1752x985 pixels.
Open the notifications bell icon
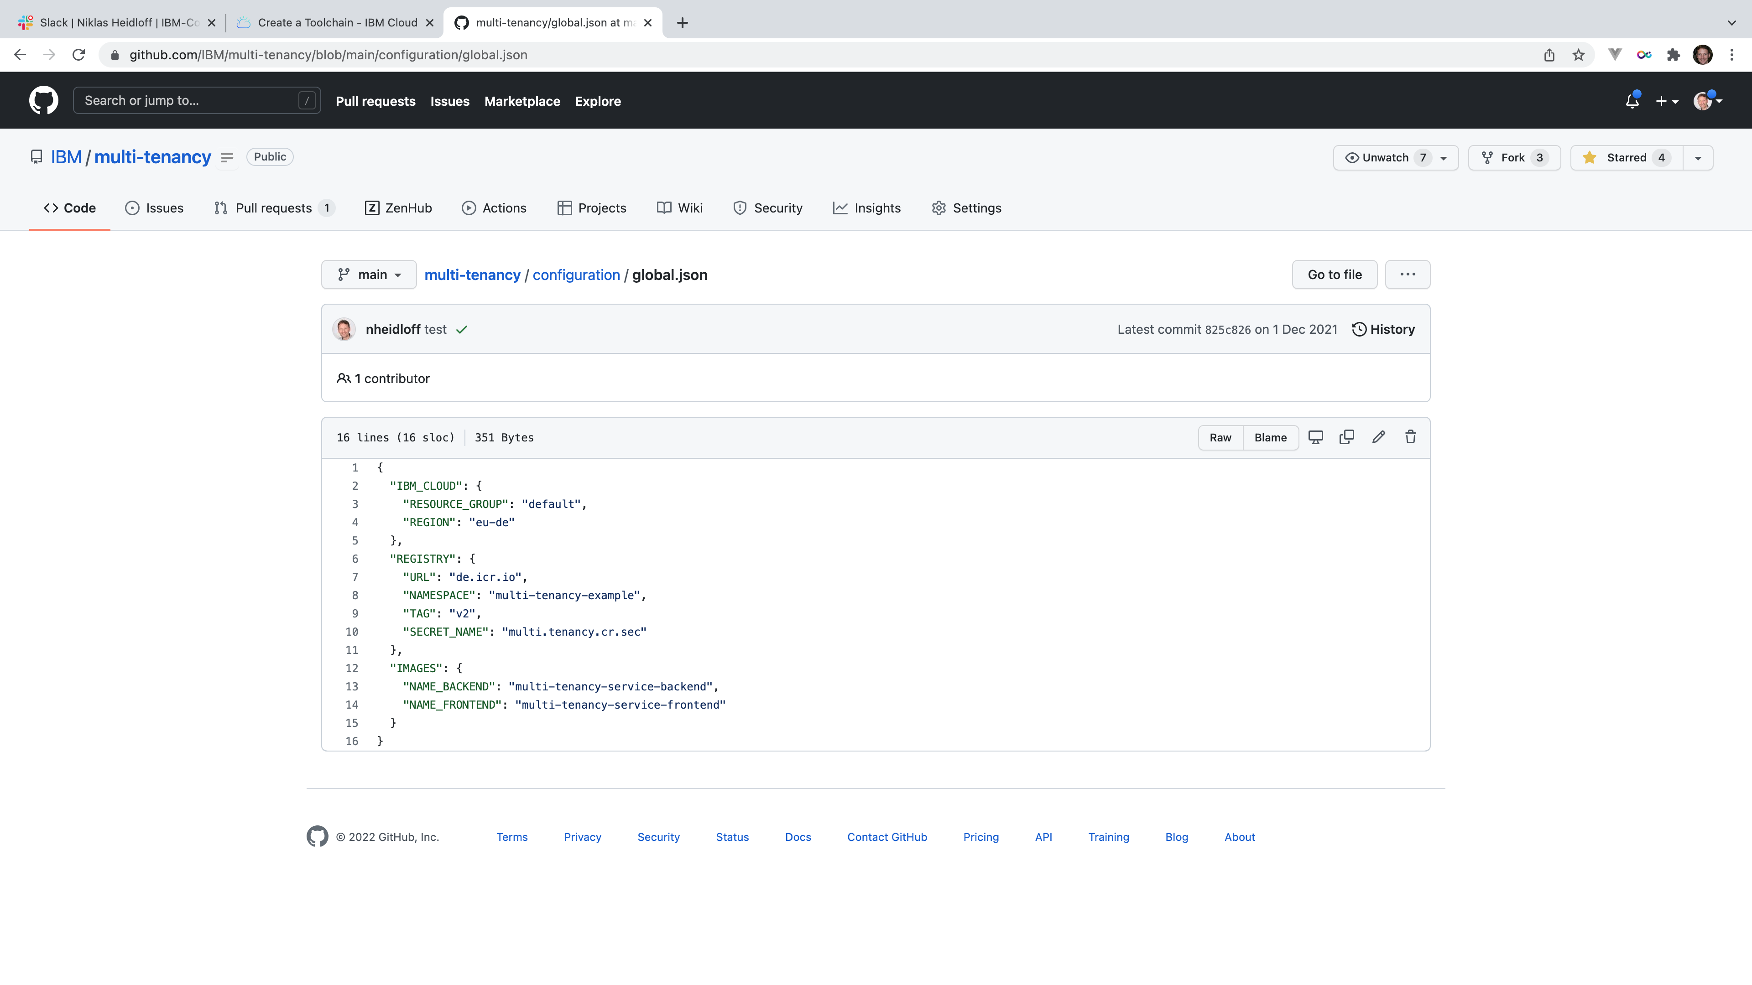tap(1632, 101)
